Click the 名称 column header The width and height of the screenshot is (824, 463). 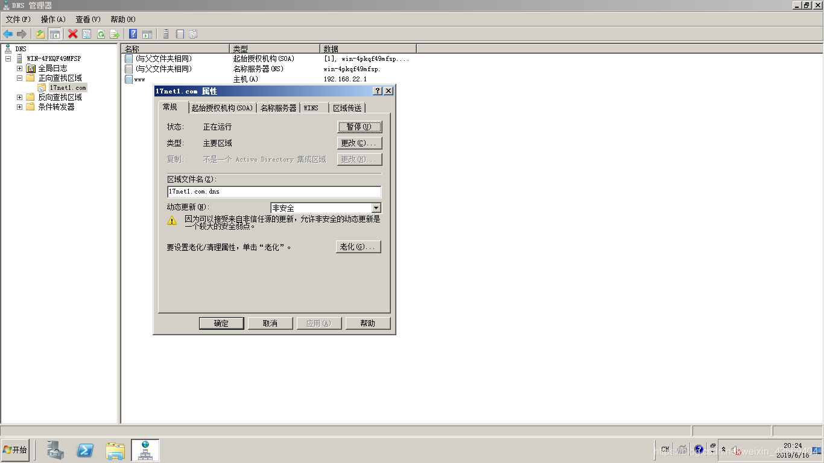point(176,49)
